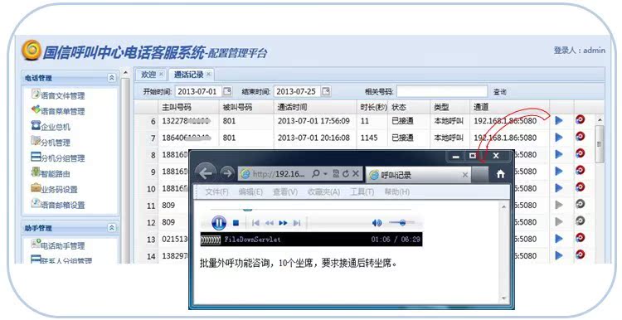Open the 编辑(E) menu
The image size is (622, 320).
tap(250, 192)
